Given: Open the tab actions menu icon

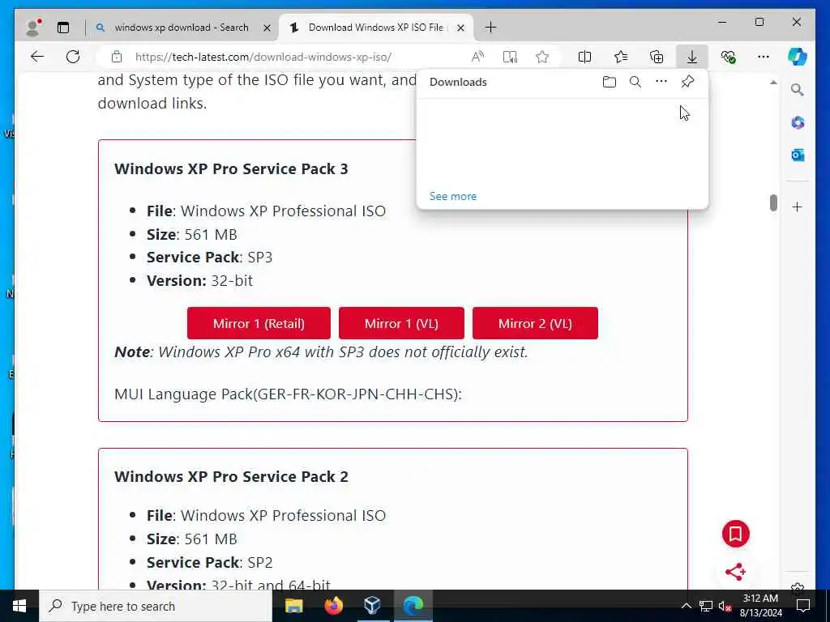Looking at the screenshot, I should coord(63,28).
